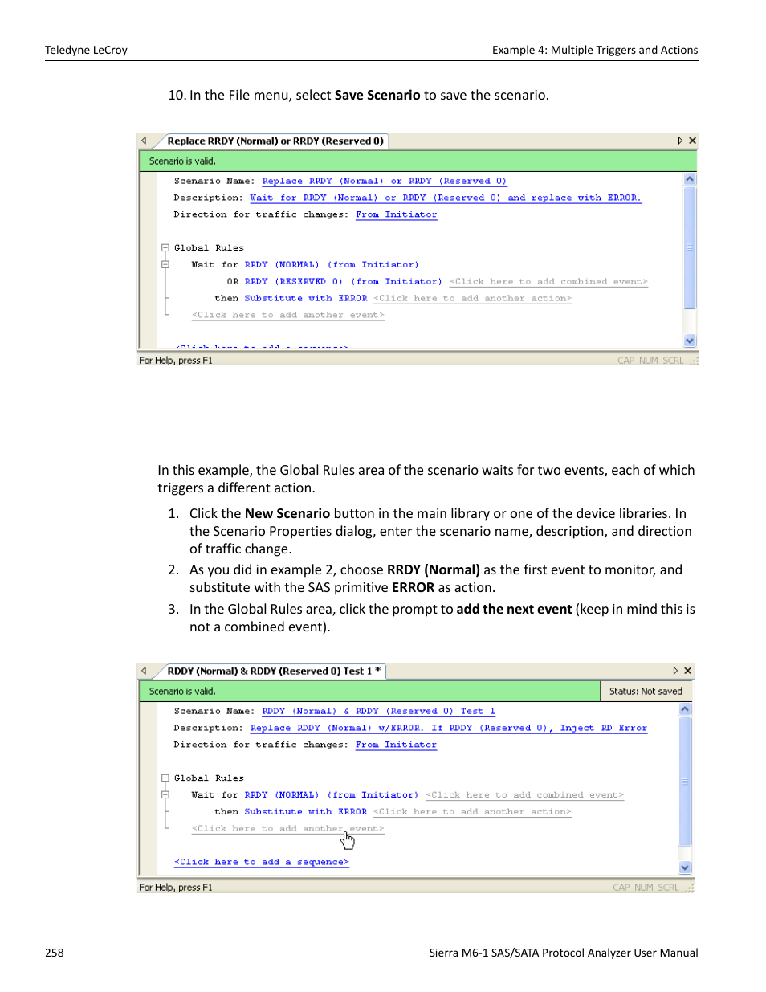This screenshot has height=992, width=766.
Task: Close the RDDY Test 1 scenario tab
Action: 687,671
